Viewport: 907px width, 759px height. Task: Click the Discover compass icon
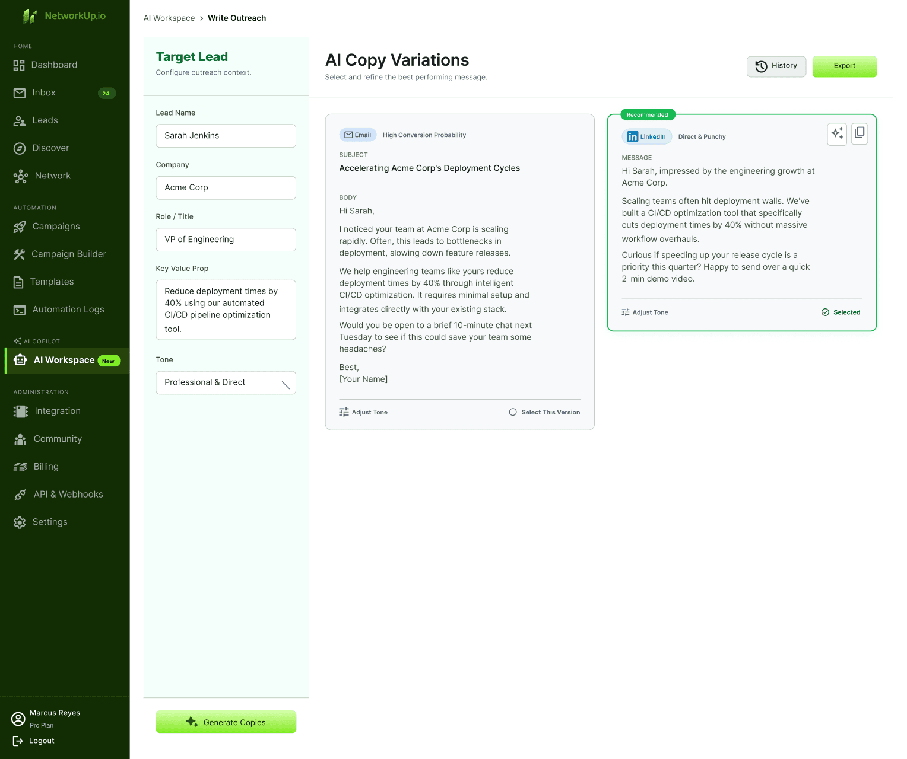20,148
